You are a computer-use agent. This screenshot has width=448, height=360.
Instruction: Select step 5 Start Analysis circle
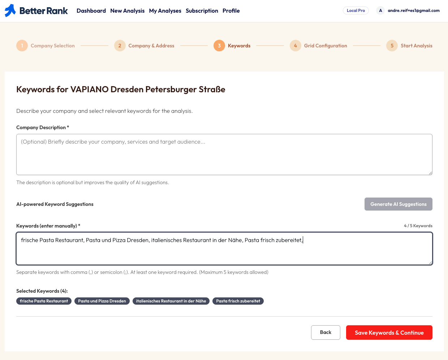(392, 46)
